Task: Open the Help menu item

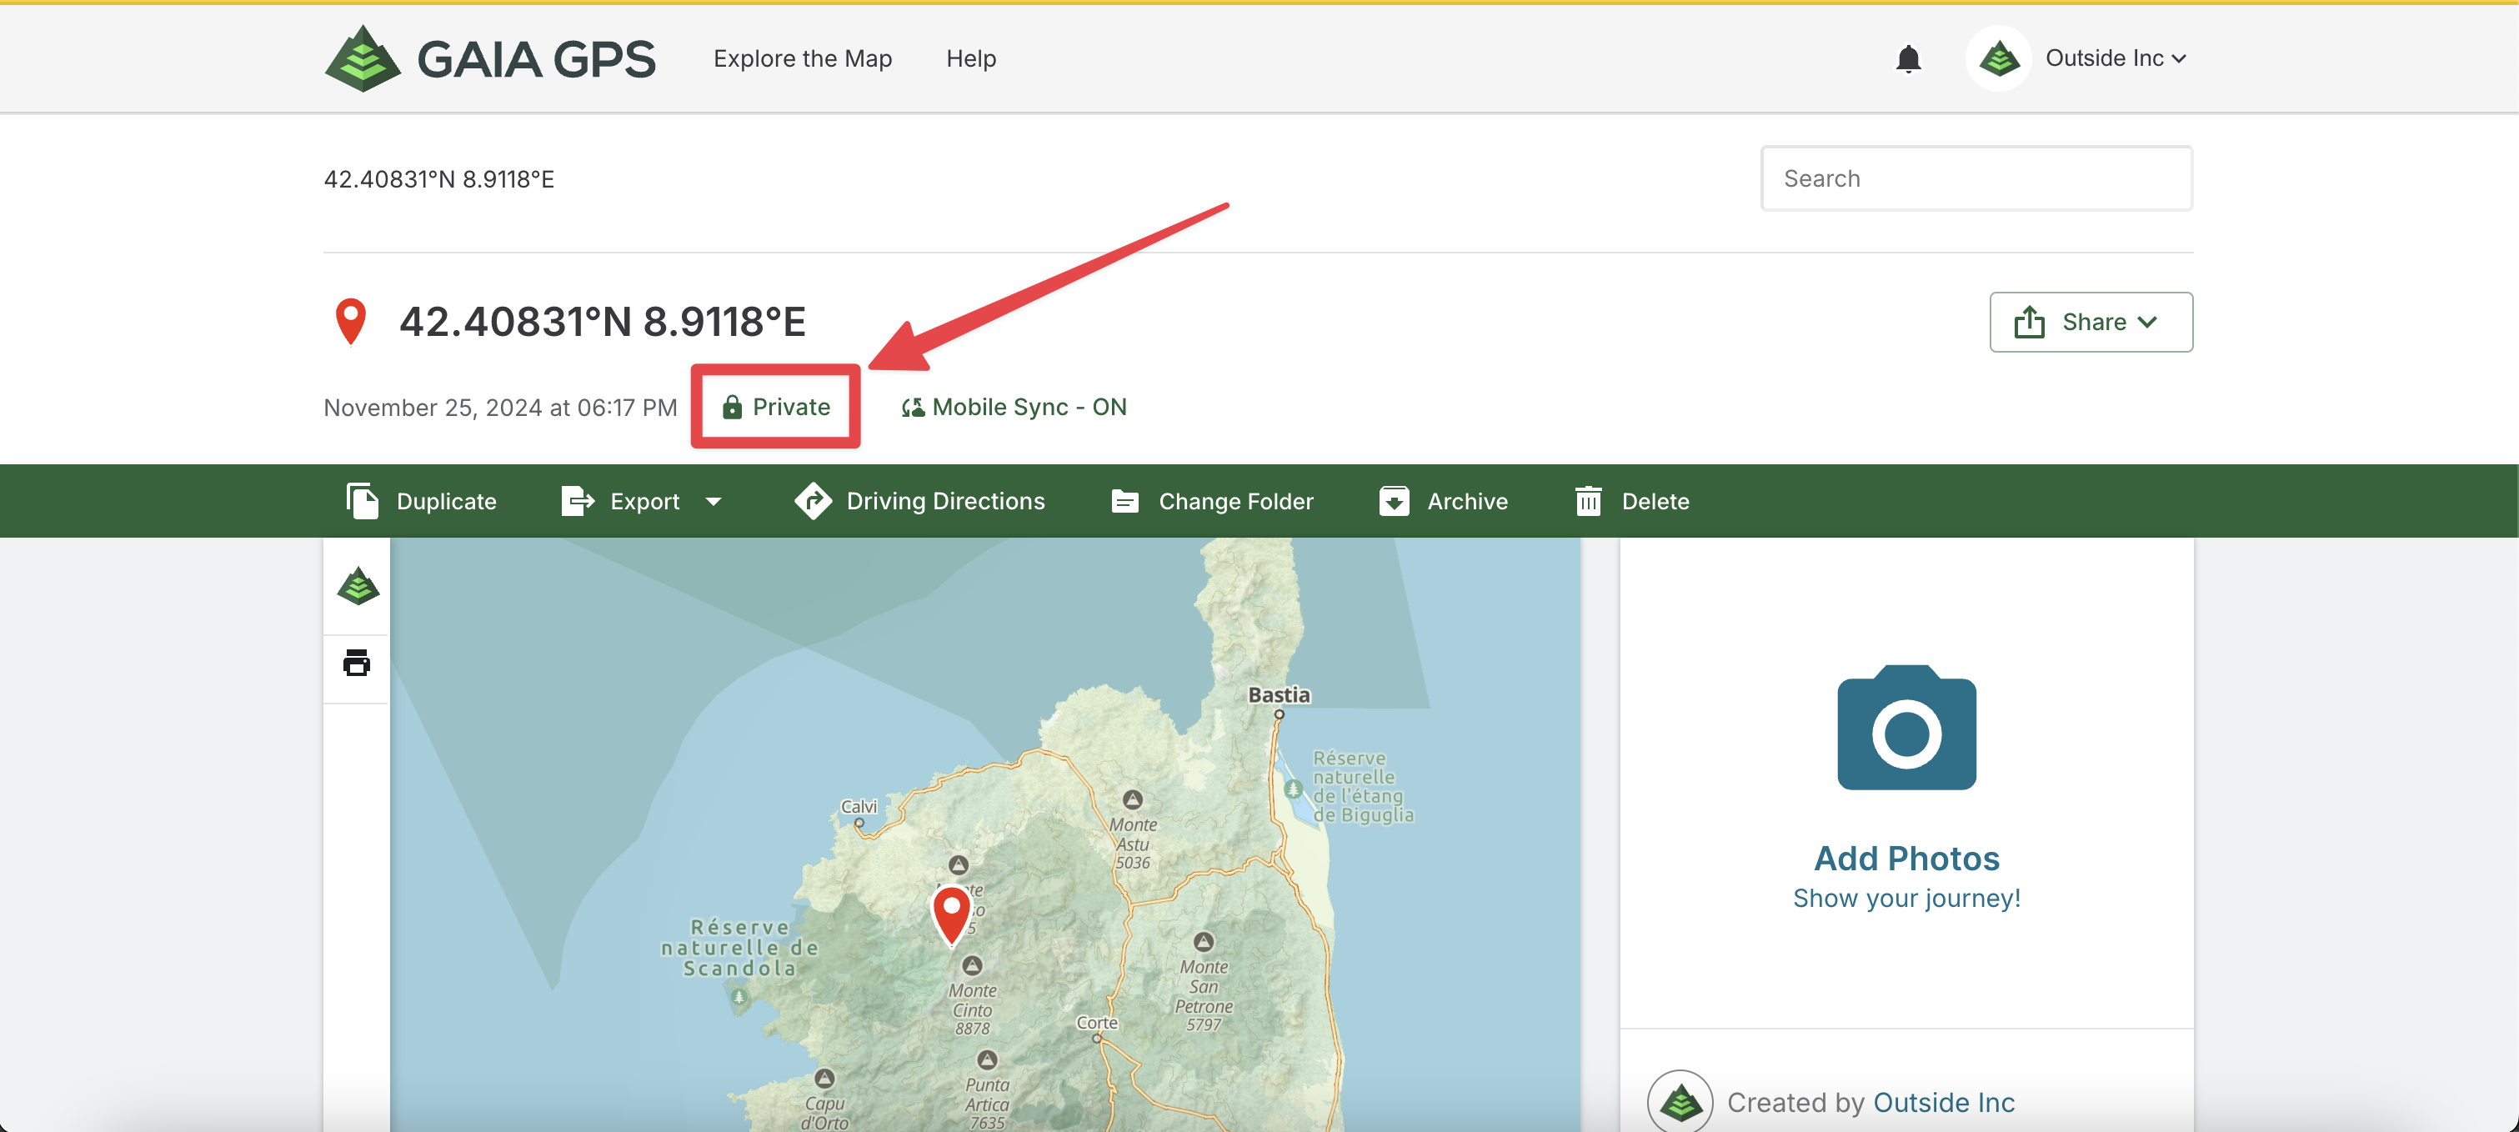Action: 970,58
